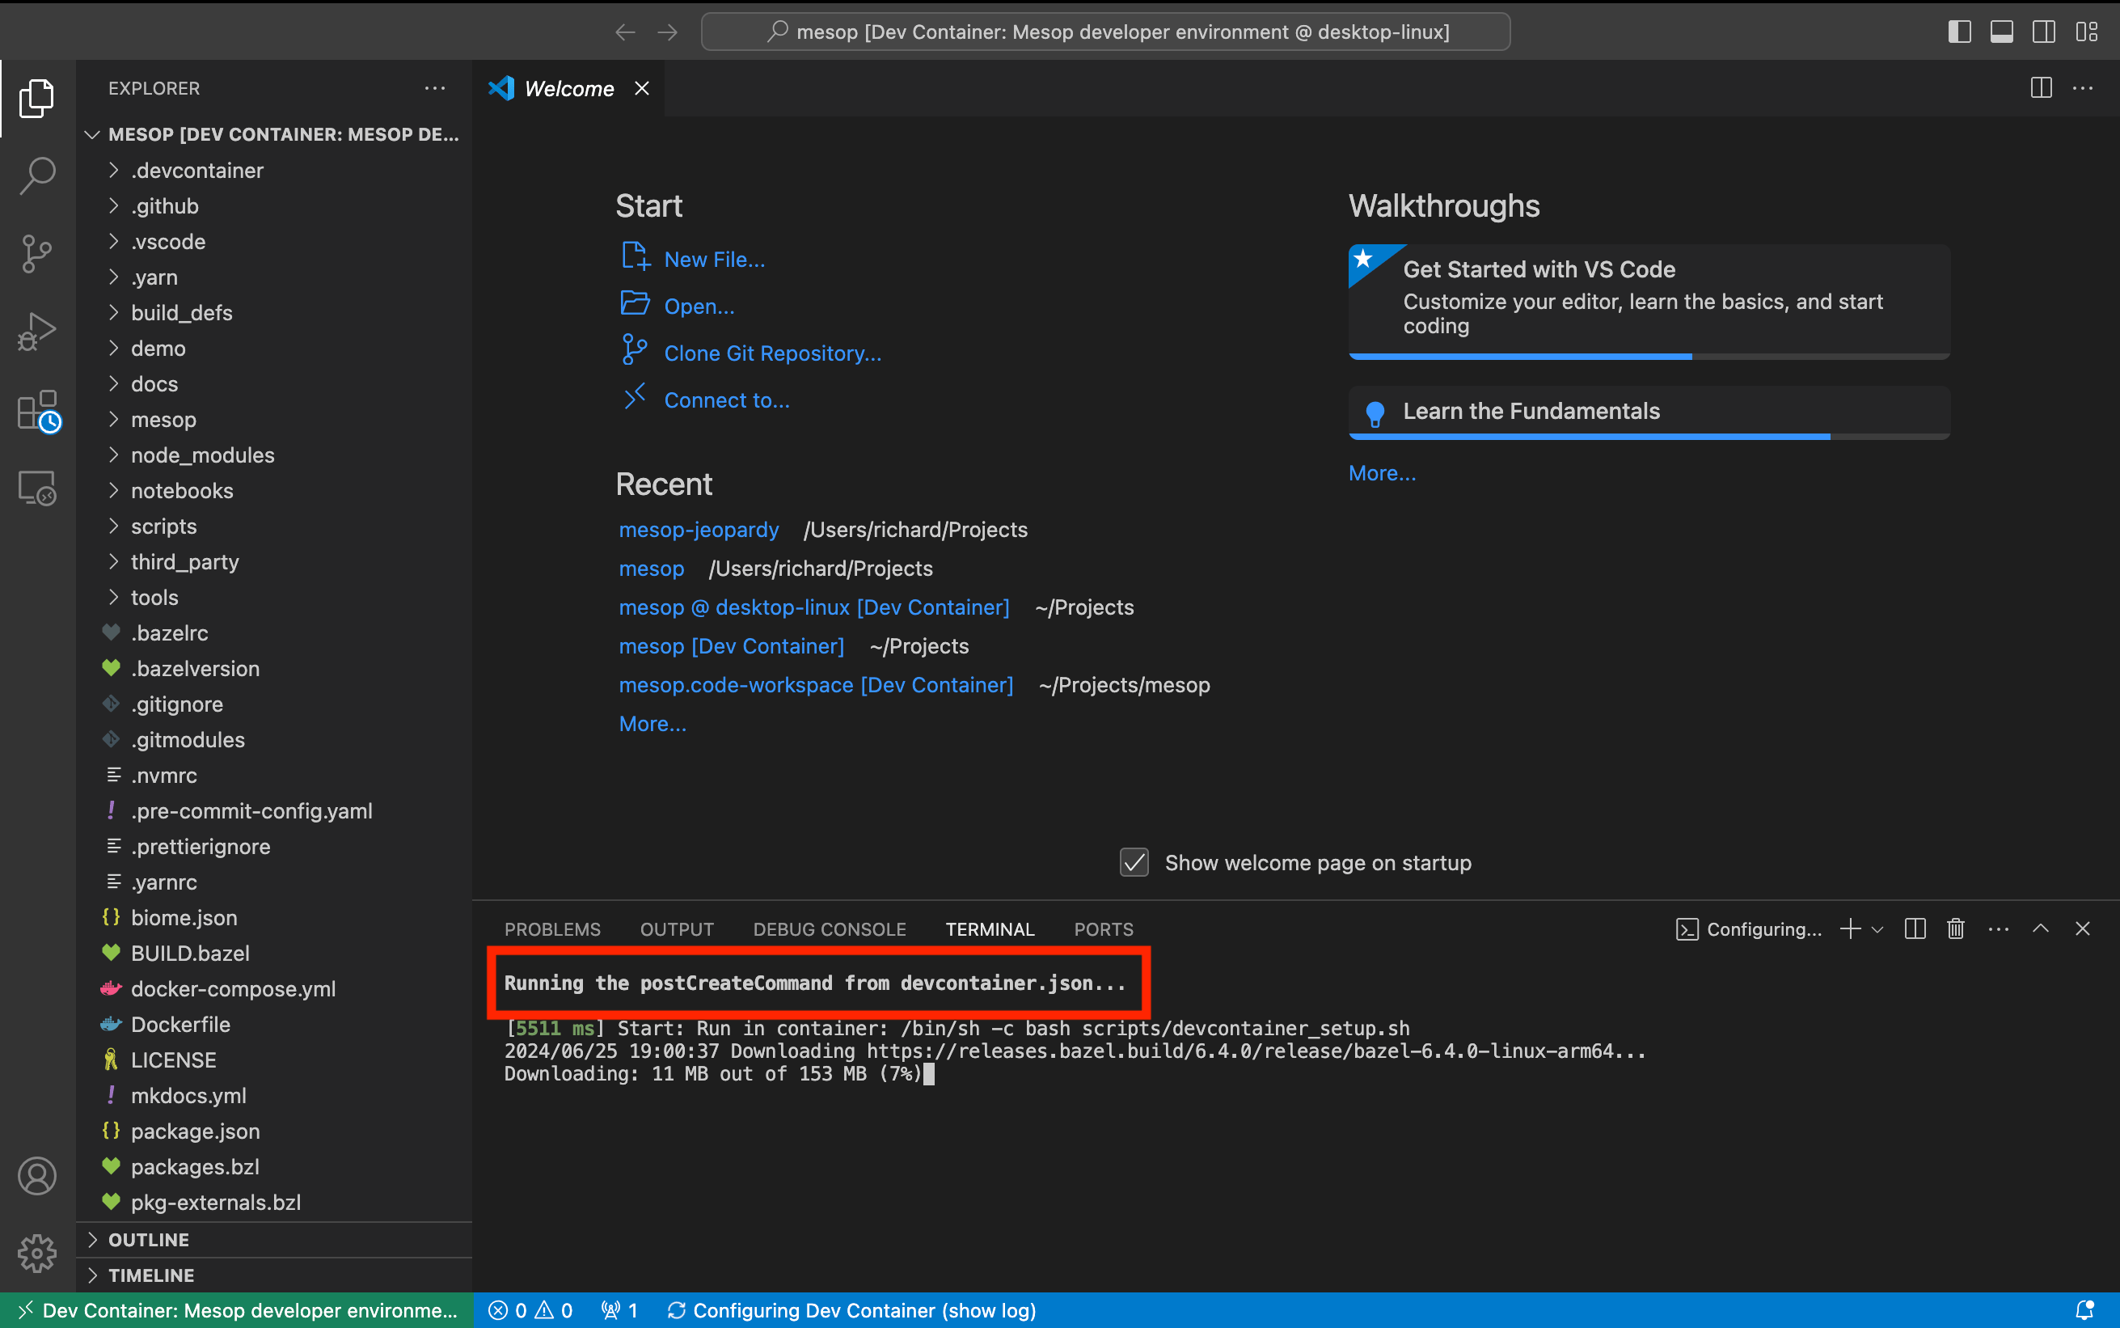Toggle Show welcome page on startup checkbox
The width and height of the screenshot is (2120, 1328).
tap(1132, 860)
